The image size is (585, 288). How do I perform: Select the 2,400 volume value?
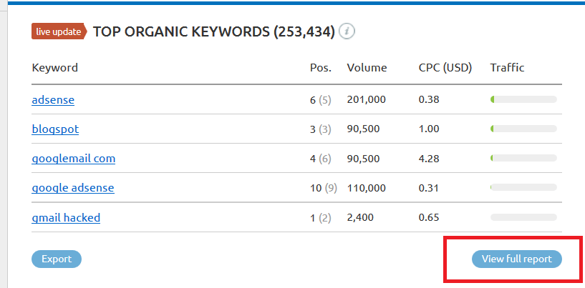(360, 217)
